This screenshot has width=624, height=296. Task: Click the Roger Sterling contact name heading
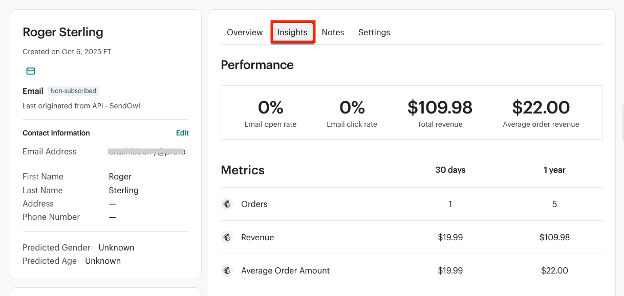coord(63,32)
